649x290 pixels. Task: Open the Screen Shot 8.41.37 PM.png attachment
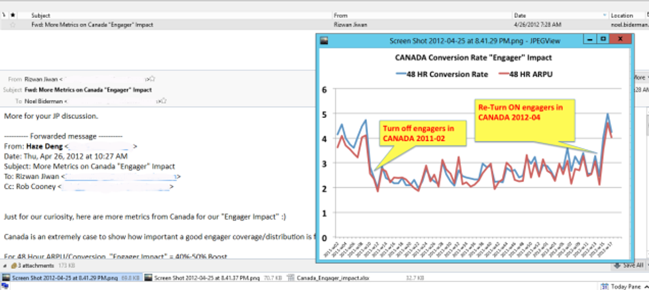213,277
